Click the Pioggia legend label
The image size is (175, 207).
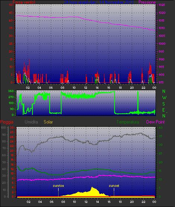pos(7,122)
